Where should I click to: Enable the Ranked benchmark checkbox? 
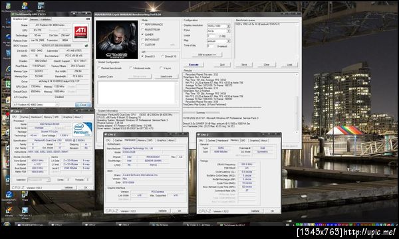coord(99,68)
